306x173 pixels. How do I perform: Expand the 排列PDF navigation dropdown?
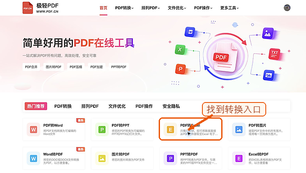tap(150, 8)
